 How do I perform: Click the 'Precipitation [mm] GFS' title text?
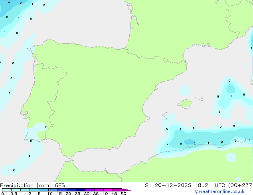(x=32, y=185)
